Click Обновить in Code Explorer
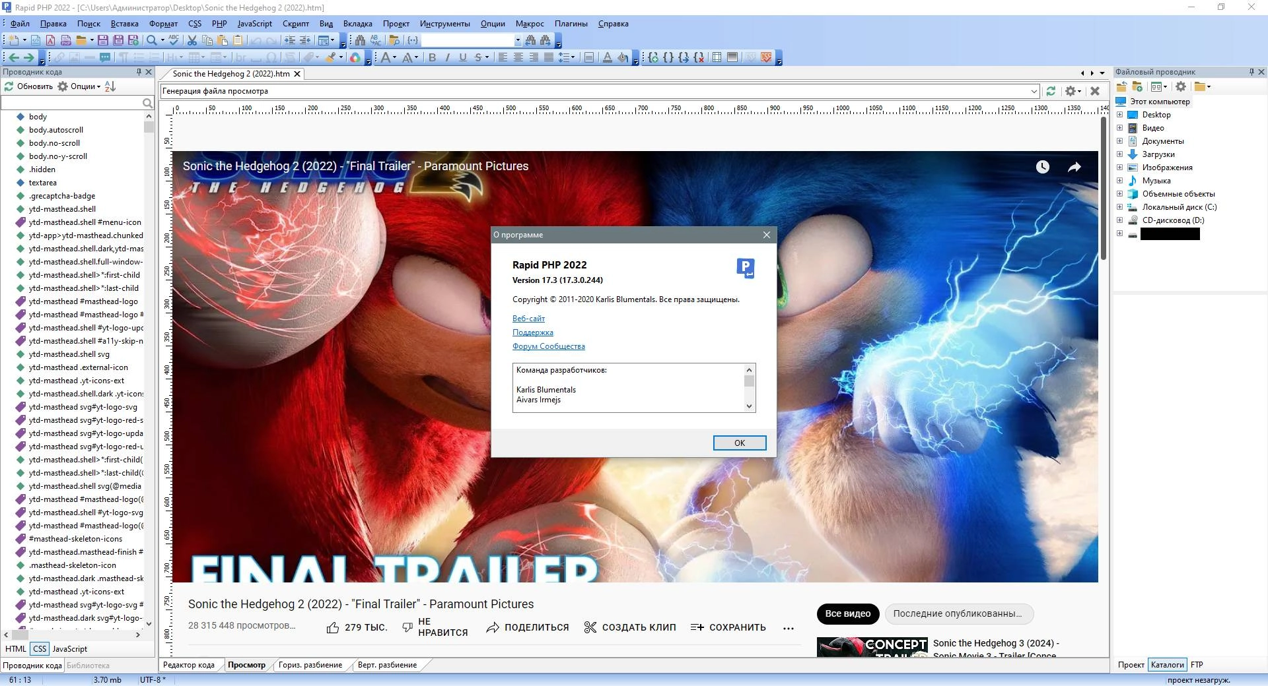This screenshot has height=686, width=1268. coord(28,86)
